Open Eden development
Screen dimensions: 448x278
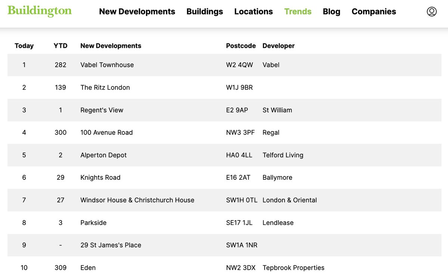pyautogui.click(x=88, y=268)
